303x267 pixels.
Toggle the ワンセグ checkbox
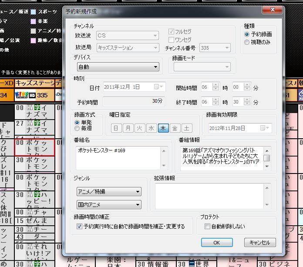171,40
